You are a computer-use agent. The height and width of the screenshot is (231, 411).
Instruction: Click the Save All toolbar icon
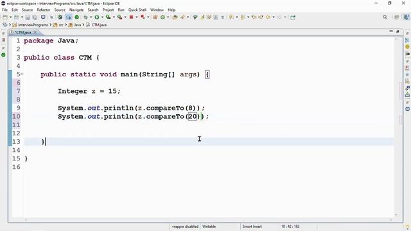[x=35, y=17]
